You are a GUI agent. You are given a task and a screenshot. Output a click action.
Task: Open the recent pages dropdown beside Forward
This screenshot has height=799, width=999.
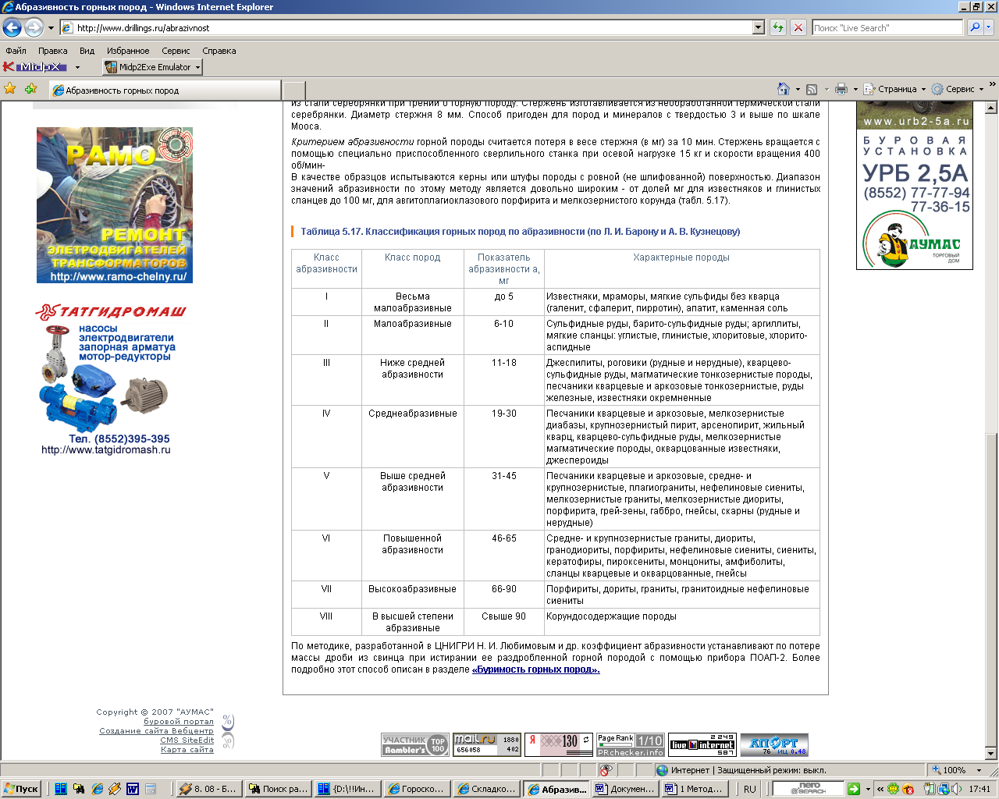click(52, 28)
